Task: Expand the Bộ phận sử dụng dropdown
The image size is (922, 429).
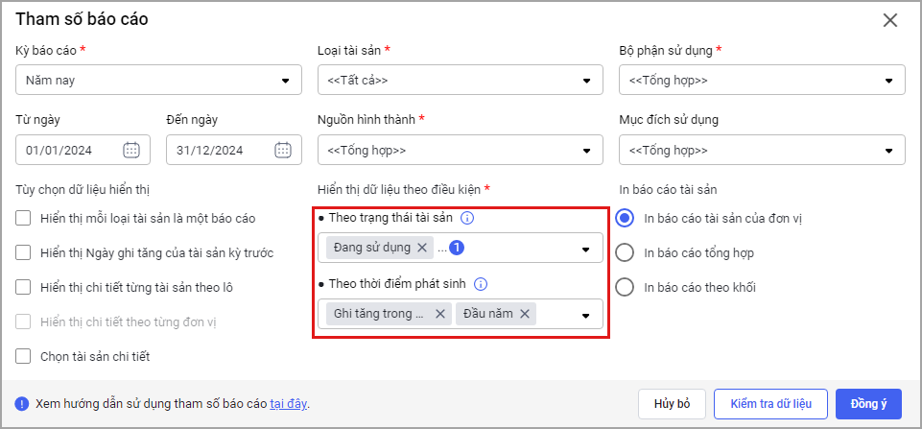Action: pos(888,81)
